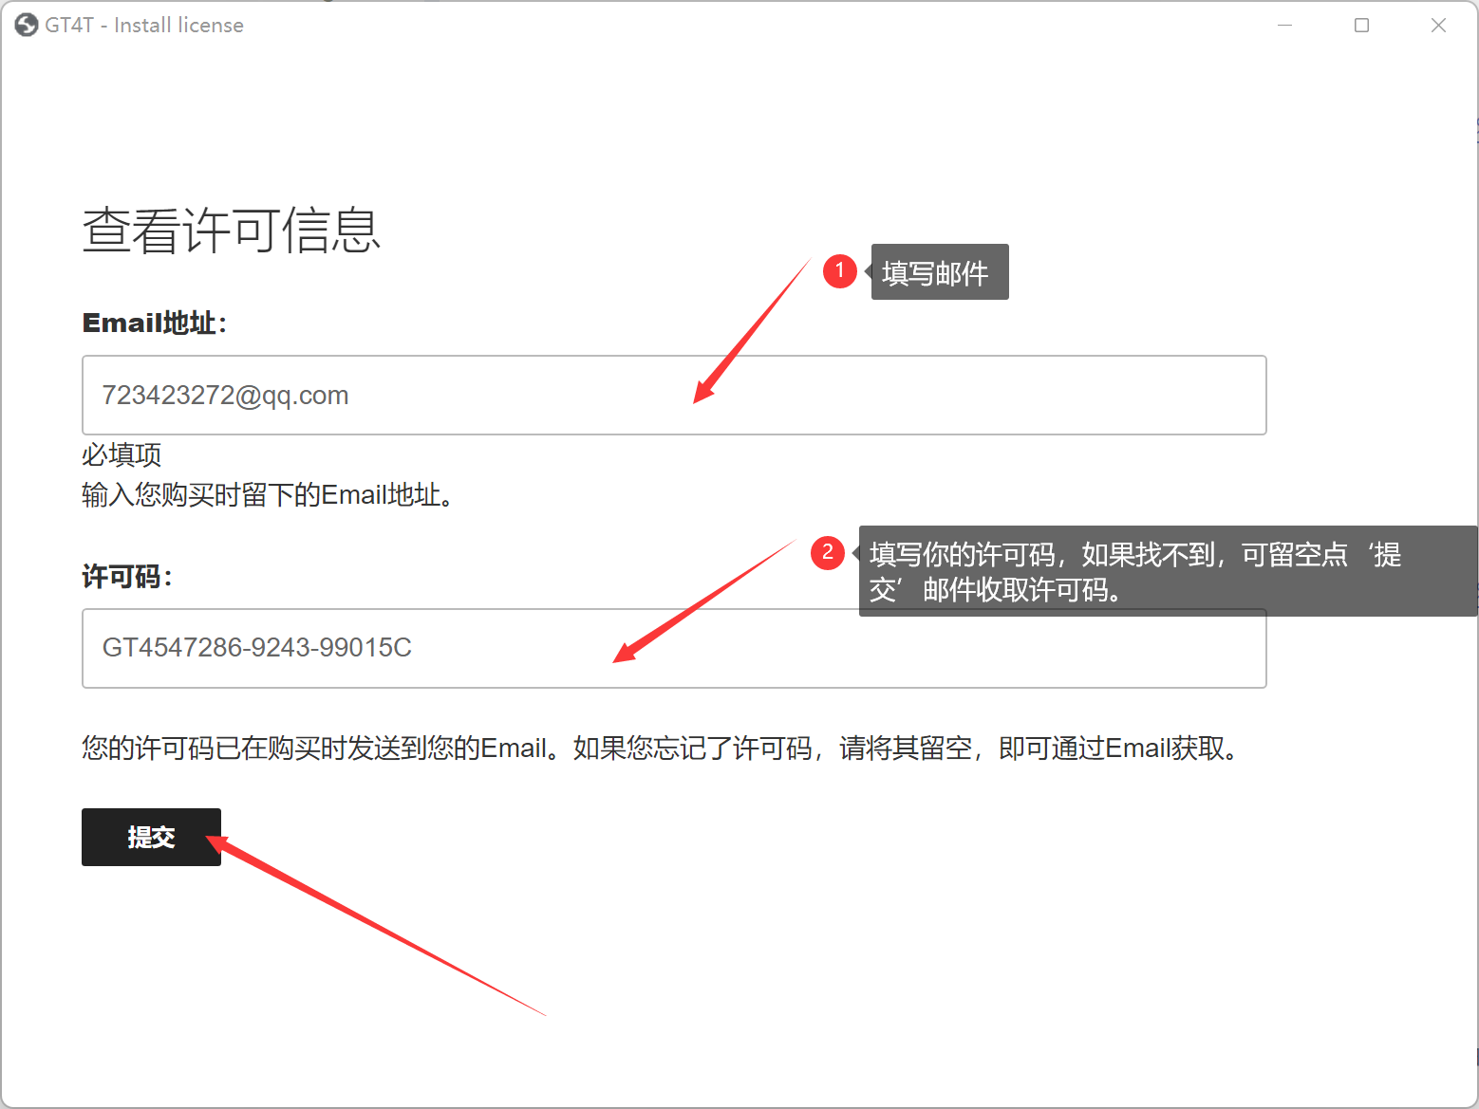Click inside the Email地址 input field
Image resolution: width=1479 pixels, height=1109 pixels.
[x=674, y=396]
